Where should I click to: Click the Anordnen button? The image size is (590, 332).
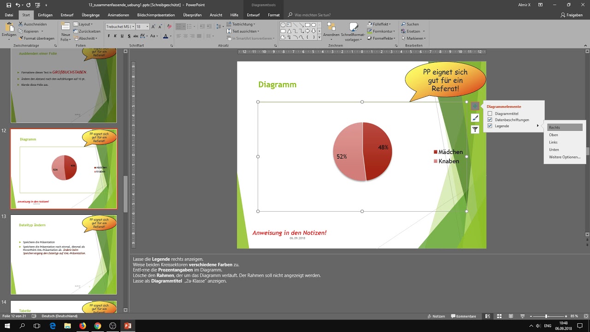[x=331, y=30]
